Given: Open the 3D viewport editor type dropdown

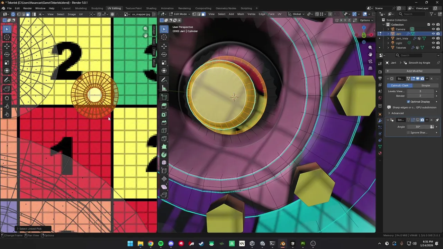Looking at the screenshot, I should pyautogui.click(x=163, y=14).
